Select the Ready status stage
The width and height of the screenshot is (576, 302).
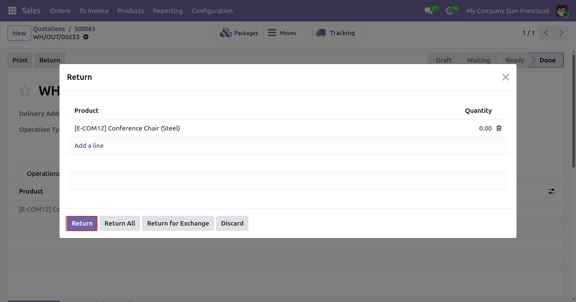pyautogui.click(x=515, y=60)
